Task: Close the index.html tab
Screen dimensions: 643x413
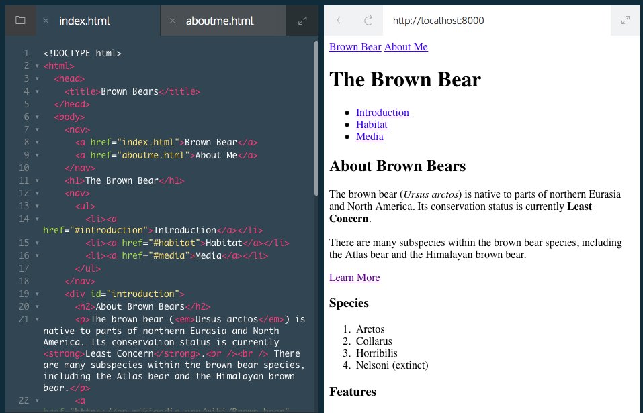Action: [x=46, y=21]
